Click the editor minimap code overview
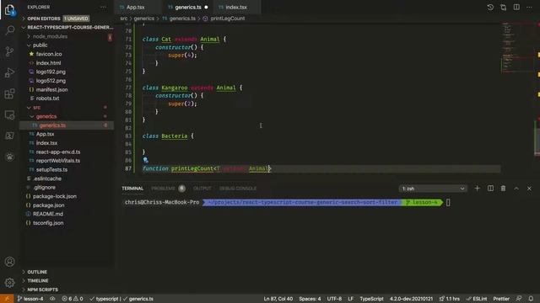 point(516,48)
